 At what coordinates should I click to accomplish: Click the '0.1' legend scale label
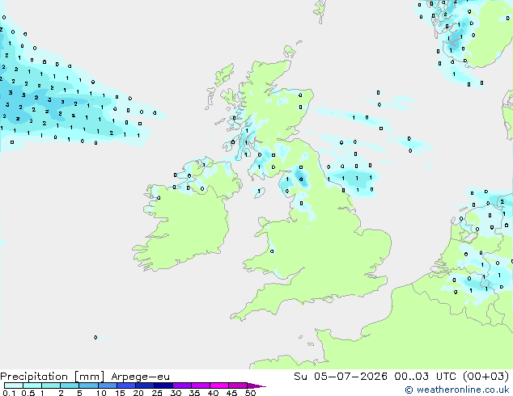(9, 393)
